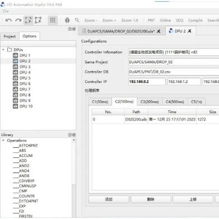Image resolution: width=219 pixels, height=219 pixels.
Task: Click the magnifier search icon
Action: (x=77, y=20)
